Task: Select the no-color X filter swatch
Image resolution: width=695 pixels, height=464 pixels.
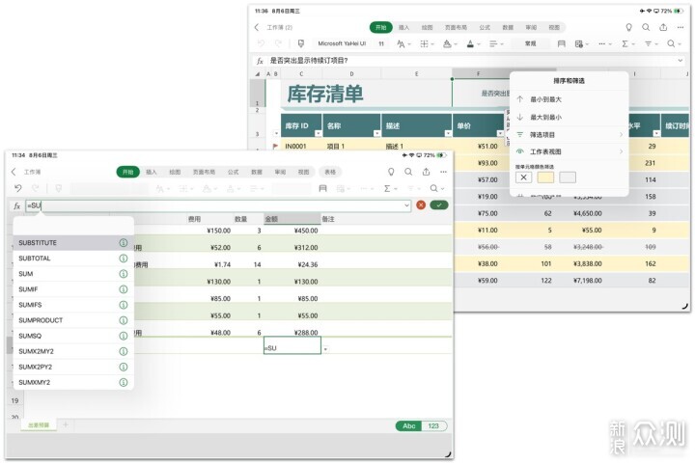Action: 523,177
